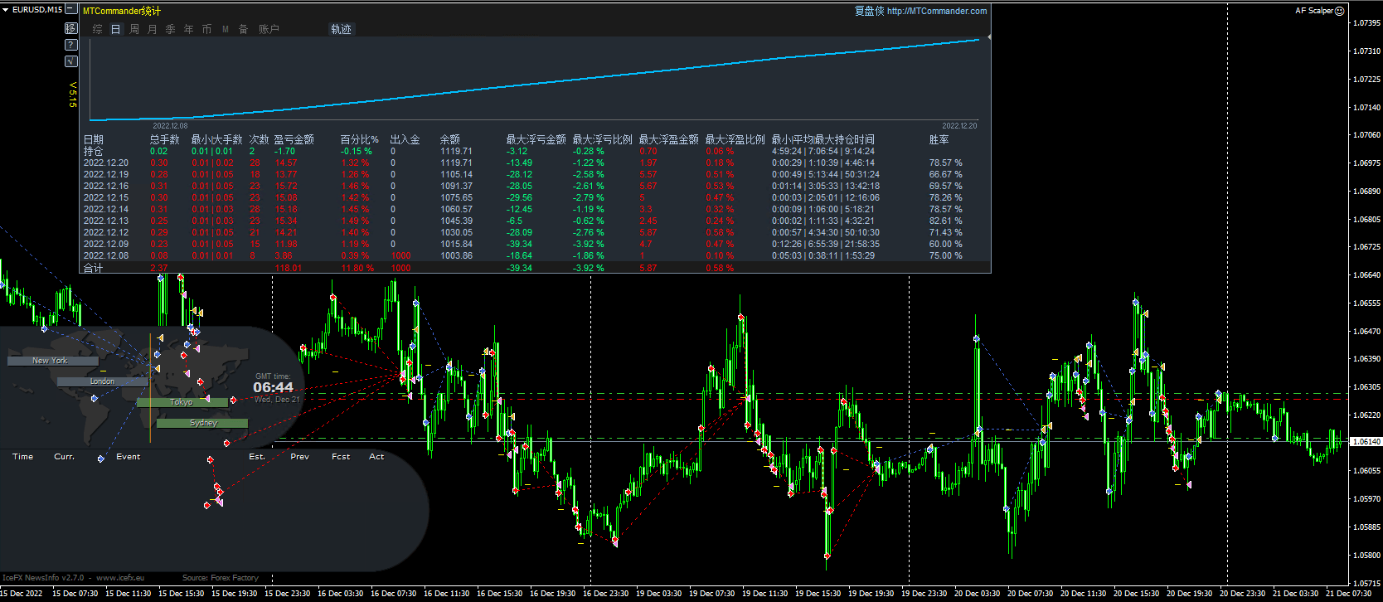Click the London session bar
Image resolution: width=1383 pixels, height=602 pixels.
(103, 381)
